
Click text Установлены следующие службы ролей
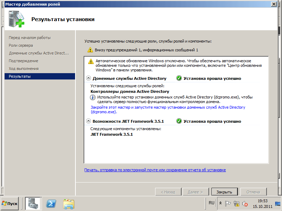127,86
